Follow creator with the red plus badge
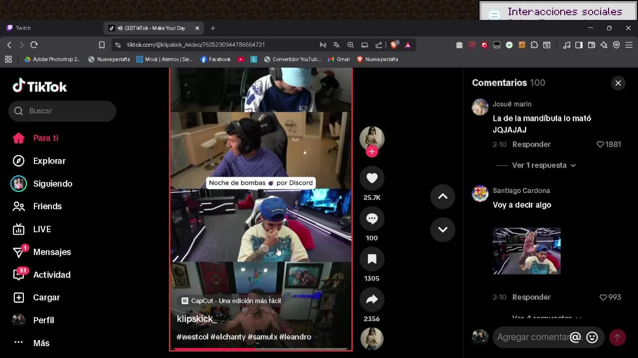This screenshot has height=358, width=638. coord(372,152)
